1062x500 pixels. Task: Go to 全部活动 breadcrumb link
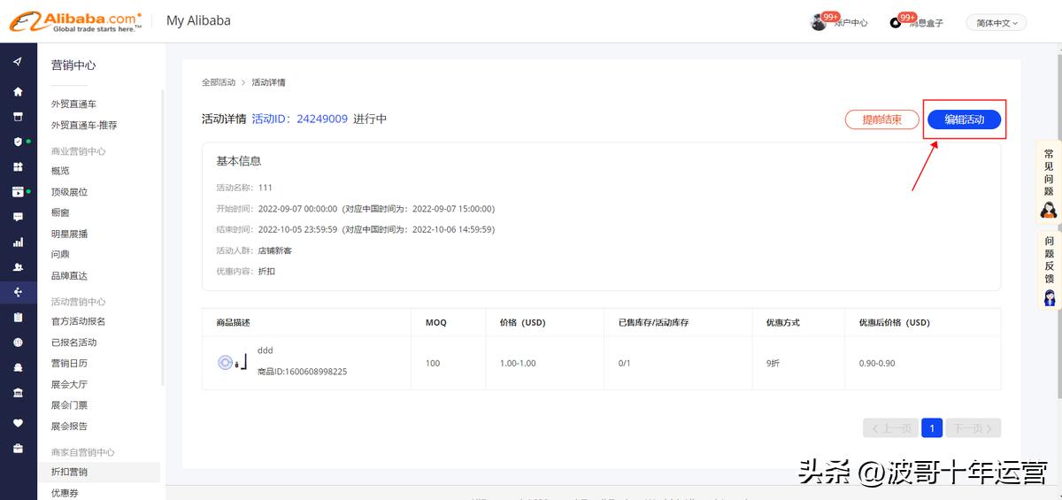click(219, 82)
